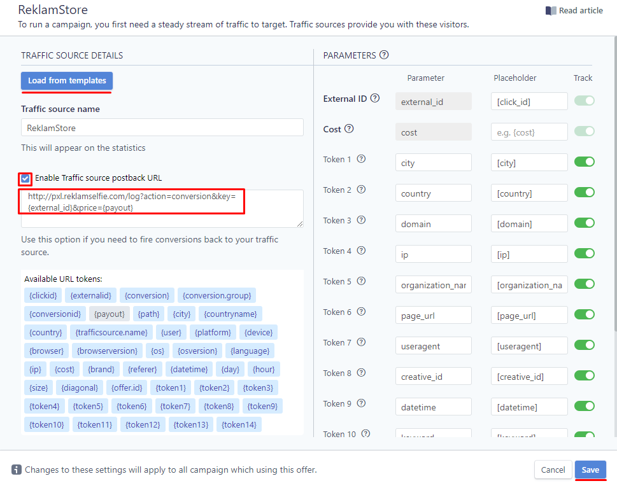Viewport: 617px width, 488px height.
Task: Disable tracking for Token 9 datetime
Action: coord(584,406)
